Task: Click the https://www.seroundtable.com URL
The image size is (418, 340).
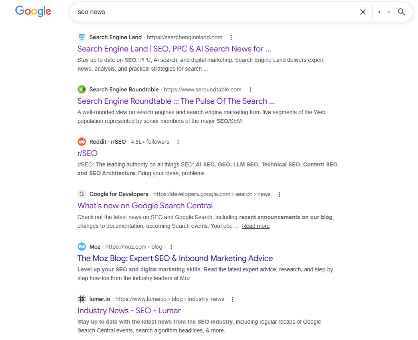Action: (x=202, y=89)
